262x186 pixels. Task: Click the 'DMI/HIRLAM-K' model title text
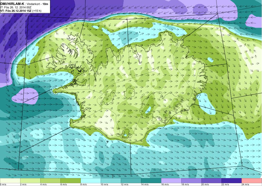pos(12,4)
